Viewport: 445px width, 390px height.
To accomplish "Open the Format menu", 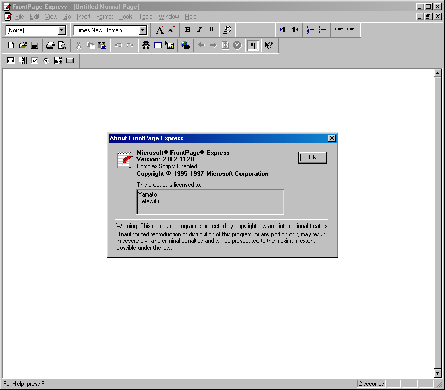I will pos(105,17).
